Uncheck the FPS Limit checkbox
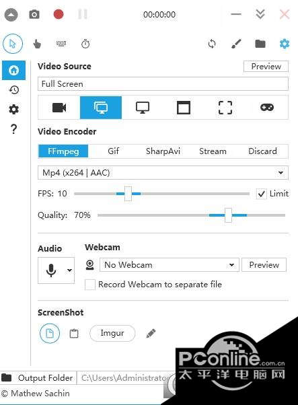This screenshot has height=405, width=298. pos(261,194)
